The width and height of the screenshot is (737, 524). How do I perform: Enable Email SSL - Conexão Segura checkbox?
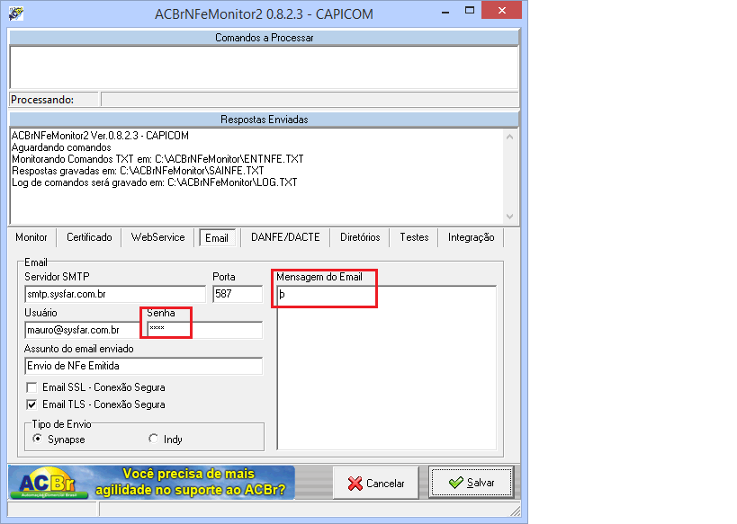[x=31, y=387]
